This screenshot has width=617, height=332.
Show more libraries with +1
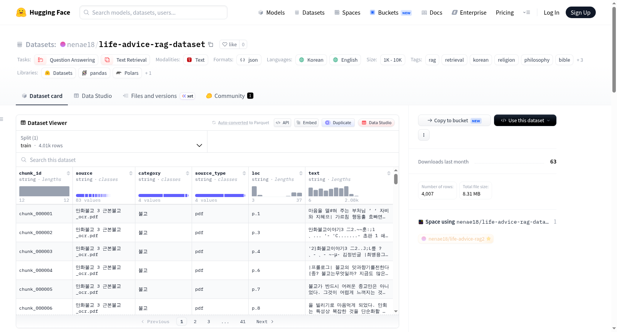pos(148,73)
